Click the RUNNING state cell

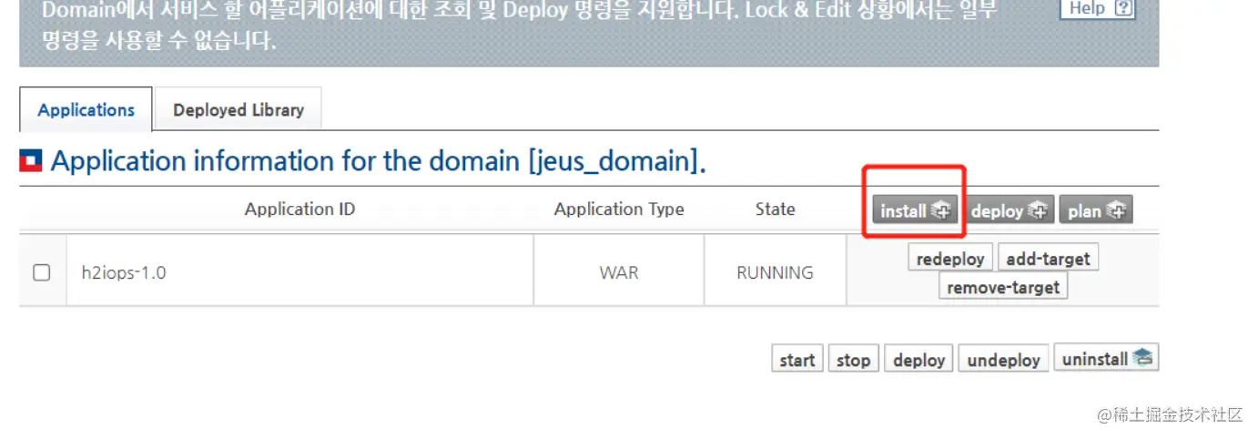[775, 272]
